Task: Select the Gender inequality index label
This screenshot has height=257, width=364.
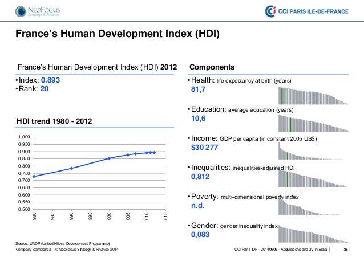Action: pyautogui.click(x=234, y=226)
